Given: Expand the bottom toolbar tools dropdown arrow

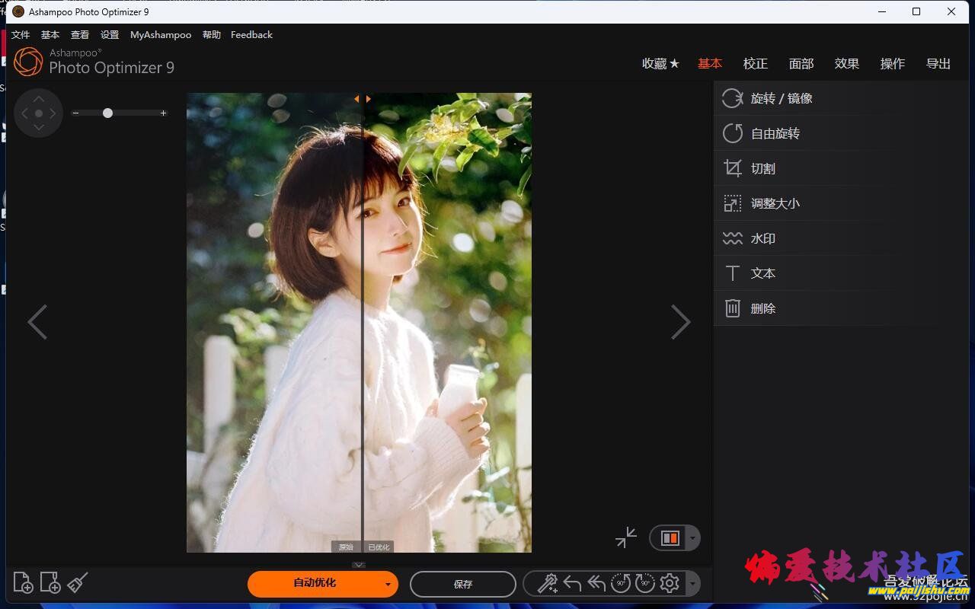Looking at the screenshot, I should [692, 585].
